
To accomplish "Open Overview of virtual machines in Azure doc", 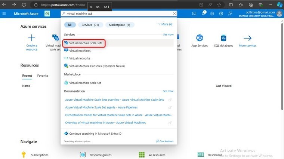I will click(x=105, y=123).
